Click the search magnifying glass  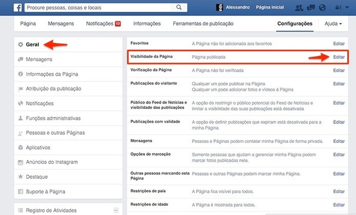178,7
